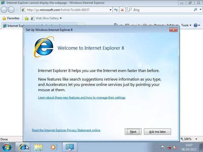Click the Back navigation button
Screen dimensions: 203x152
pos(4,10)
